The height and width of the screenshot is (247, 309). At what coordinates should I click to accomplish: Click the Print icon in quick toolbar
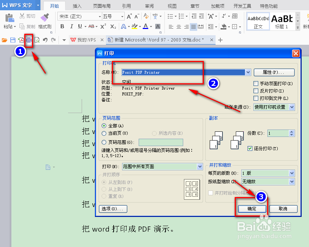click(x=29, y=40)
